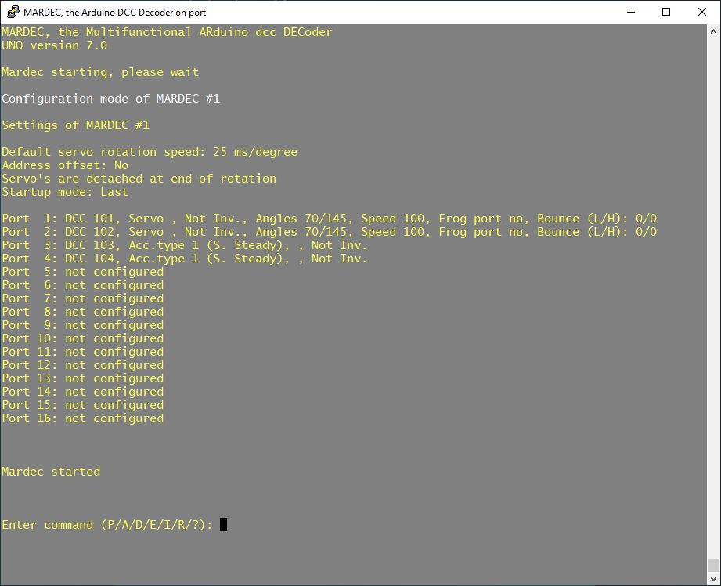Click the 'Port 2: DCC 102, Servo' line
The height and width of the screenshot is (586, 721).
coord(330,232)
